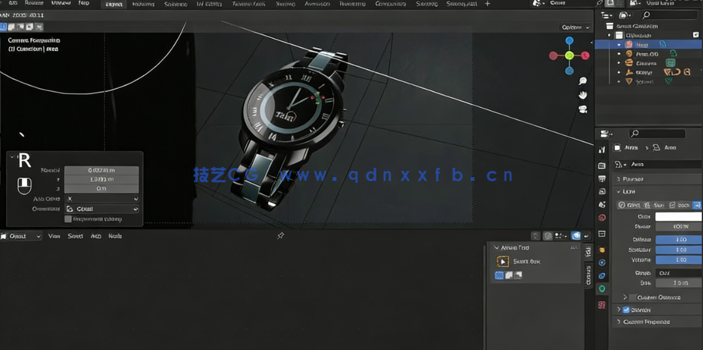Screen dimensions: 703x350
Task: Click the Properties editor search field
Action: [x=657, y=133]
